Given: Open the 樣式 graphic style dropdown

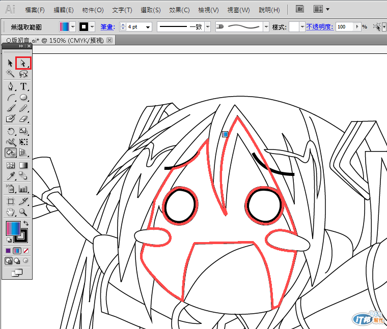Looking at the screenshot, I should [x=302, y=26].
